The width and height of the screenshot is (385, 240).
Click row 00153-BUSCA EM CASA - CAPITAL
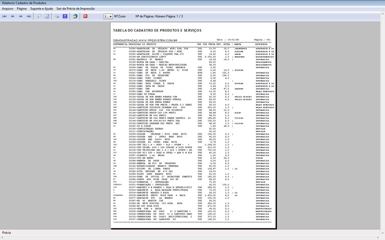point(193,62)
